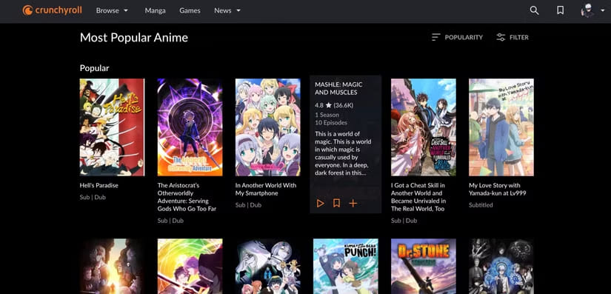Open the watchlist bookmark icon in header
Screen dimensions: 611x294
[x=561, y=10]
